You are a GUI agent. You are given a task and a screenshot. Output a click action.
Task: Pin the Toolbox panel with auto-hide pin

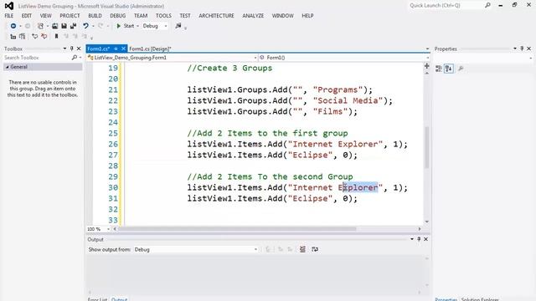(x=72, y=48)
